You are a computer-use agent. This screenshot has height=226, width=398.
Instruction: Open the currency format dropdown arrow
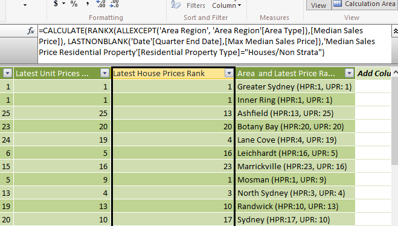[x=63, y=4]
